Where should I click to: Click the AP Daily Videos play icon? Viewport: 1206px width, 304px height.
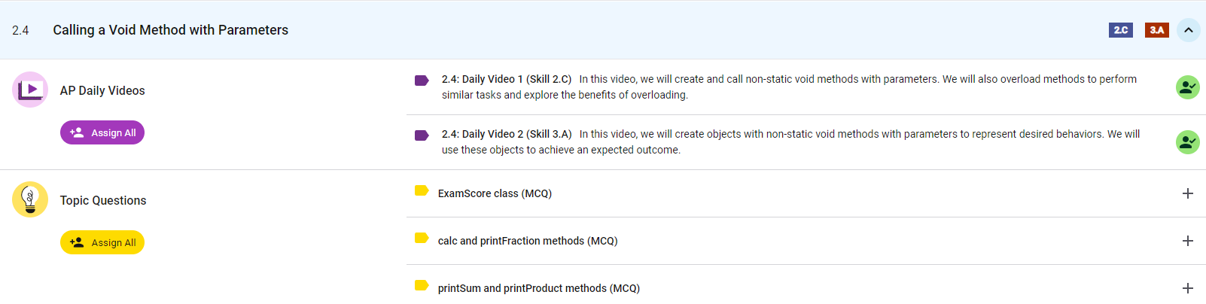point(30,90)
